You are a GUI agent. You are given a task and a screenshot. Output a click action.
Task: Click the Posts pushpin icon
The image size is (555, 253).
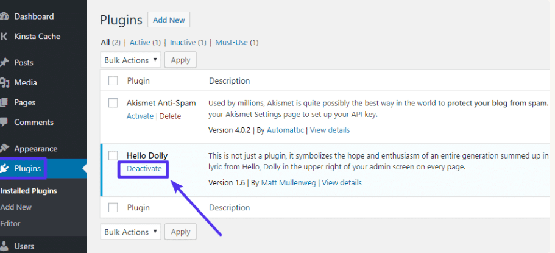(4, 63)
